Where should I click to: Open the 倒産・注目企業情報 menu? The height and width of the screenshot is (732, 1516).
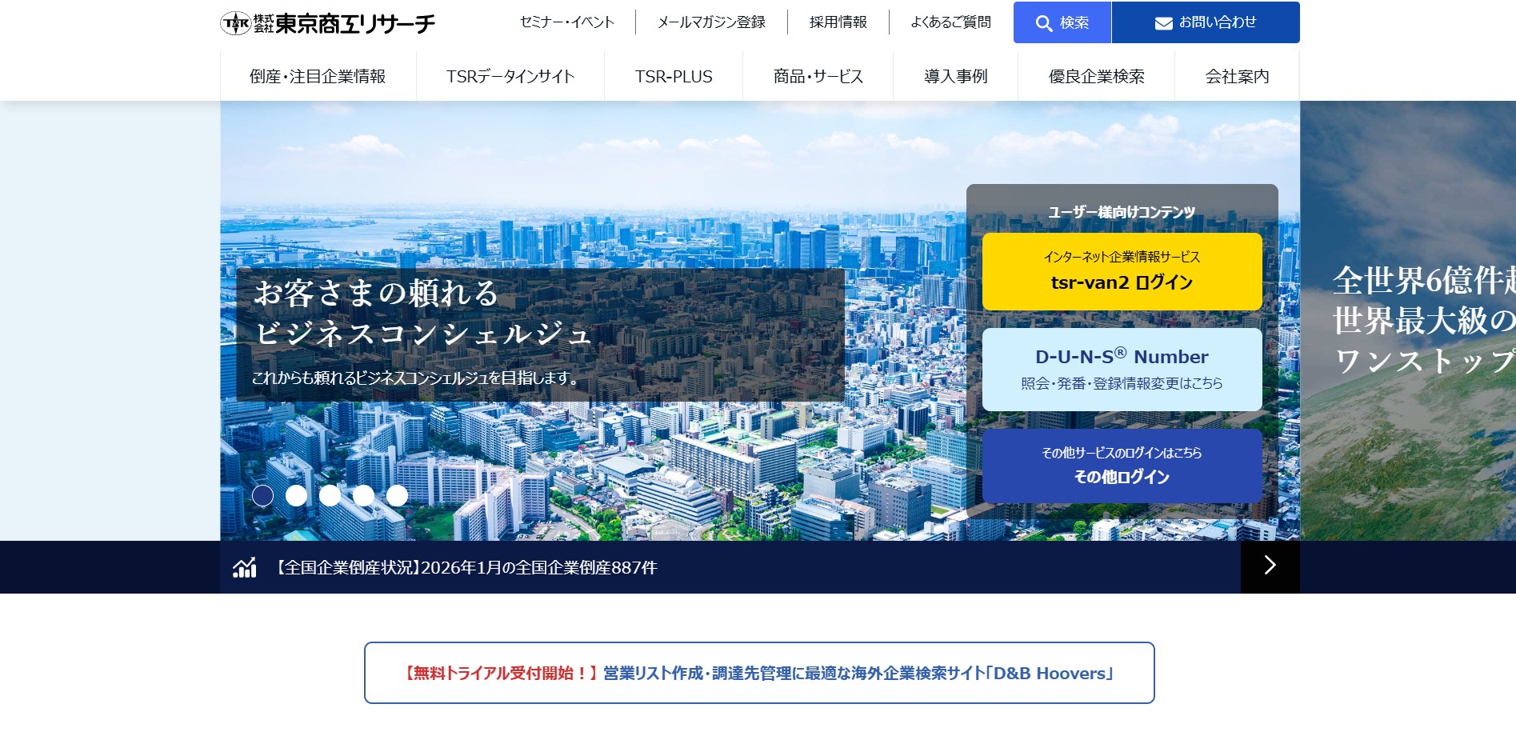318,76
